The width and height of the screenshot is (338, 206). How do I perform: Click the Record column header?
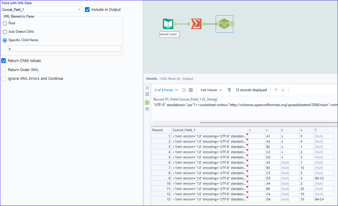161,130
